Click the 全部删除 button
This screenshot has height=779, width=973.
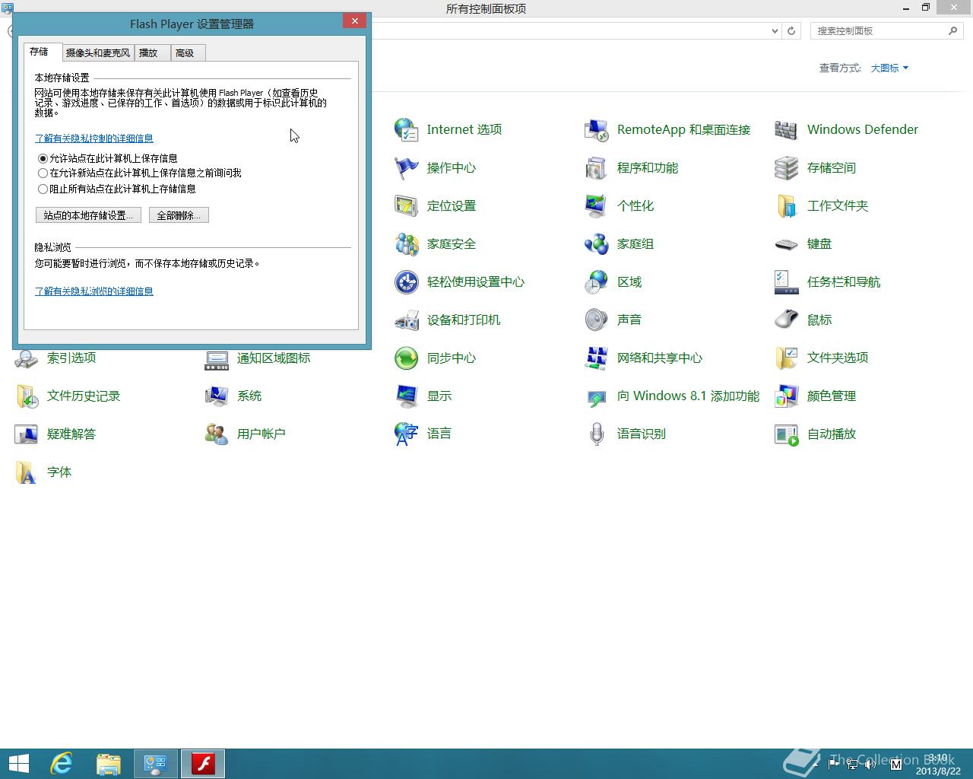(179, 215)
